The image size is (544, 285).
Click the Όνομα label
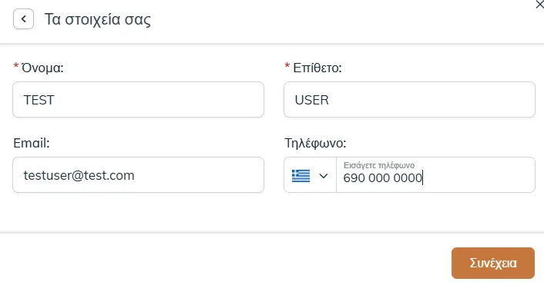[42, 68]
